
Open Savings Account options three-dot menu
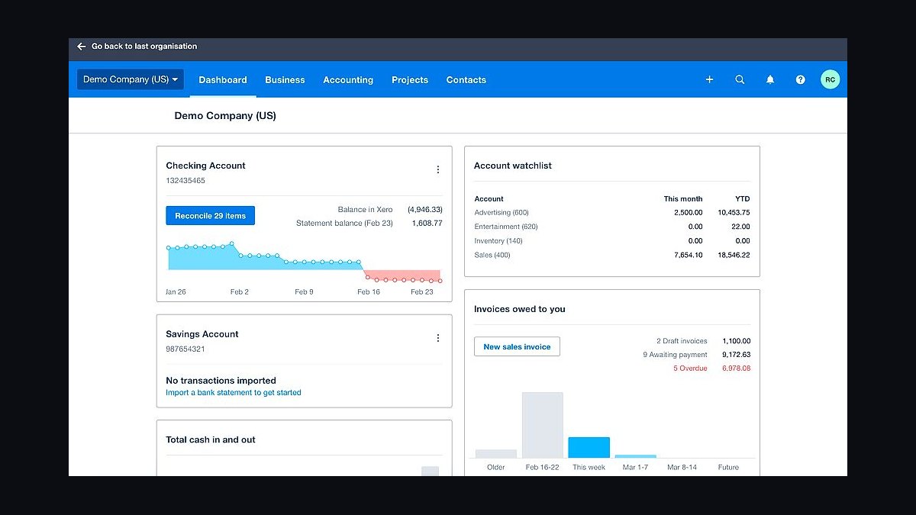point(437,338)
